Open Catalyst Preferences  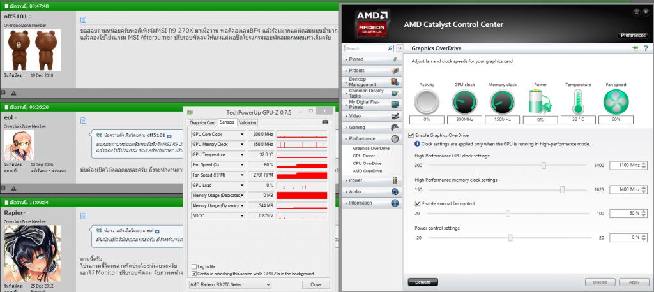(x=633, y=36)
